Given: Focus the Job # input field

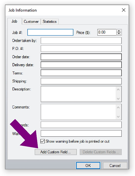Looking at the screenshot, I should pos(50,32).
